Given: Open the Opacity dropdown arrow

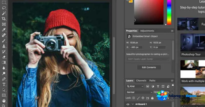Looking at the screenshot, I should [x=172, y=92].
